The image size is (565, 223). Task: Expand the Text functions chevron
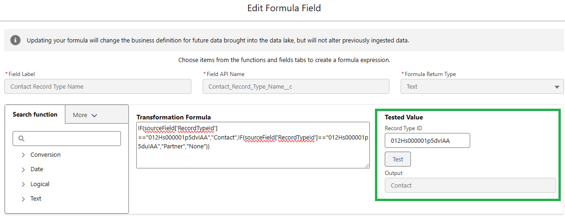(x=23, y=199)
